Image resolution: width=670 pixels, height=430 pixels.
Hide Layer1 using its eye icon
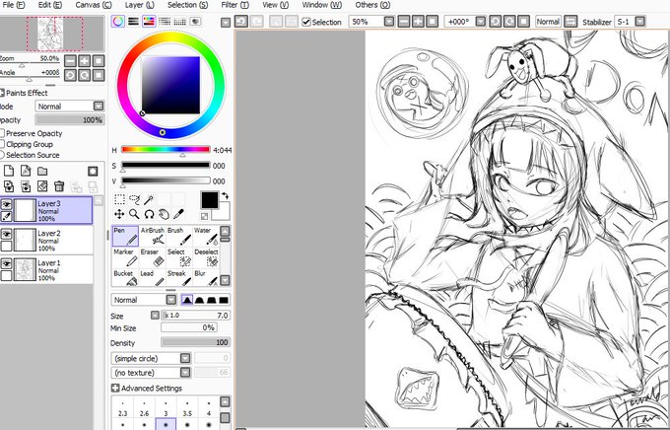(6, 263)
